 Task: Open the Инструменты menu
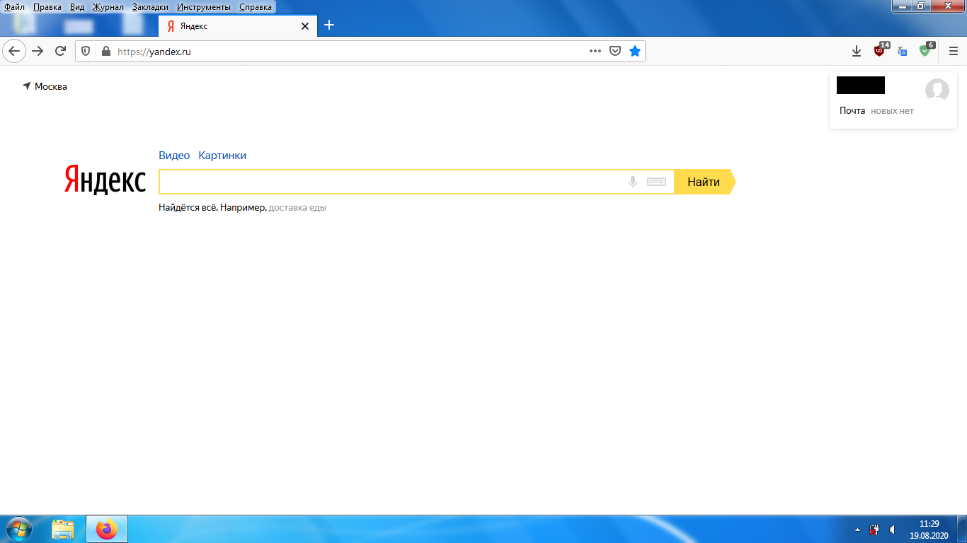[204, 6]
